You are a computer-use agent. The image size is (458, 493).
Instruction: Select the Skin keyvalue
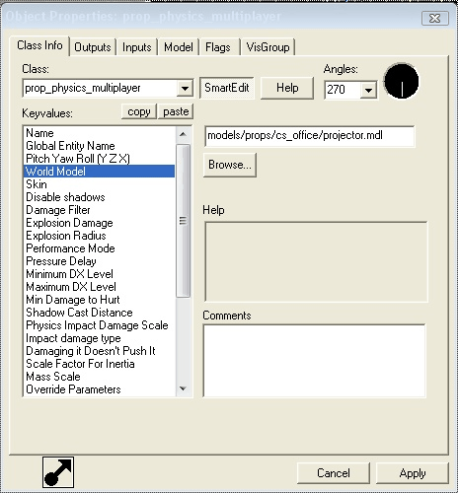100,184
